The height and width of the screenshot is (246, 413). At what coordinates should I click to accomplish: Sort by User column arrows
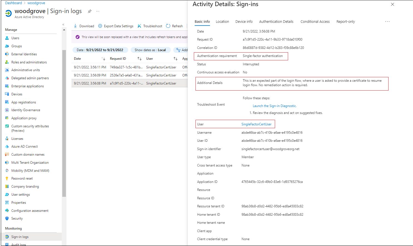pos(175,59)
